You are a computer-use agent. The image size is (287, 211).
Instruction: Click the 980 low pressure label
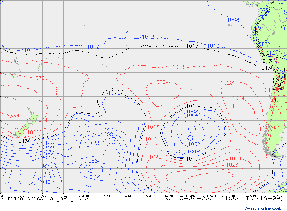pos(46,182)
